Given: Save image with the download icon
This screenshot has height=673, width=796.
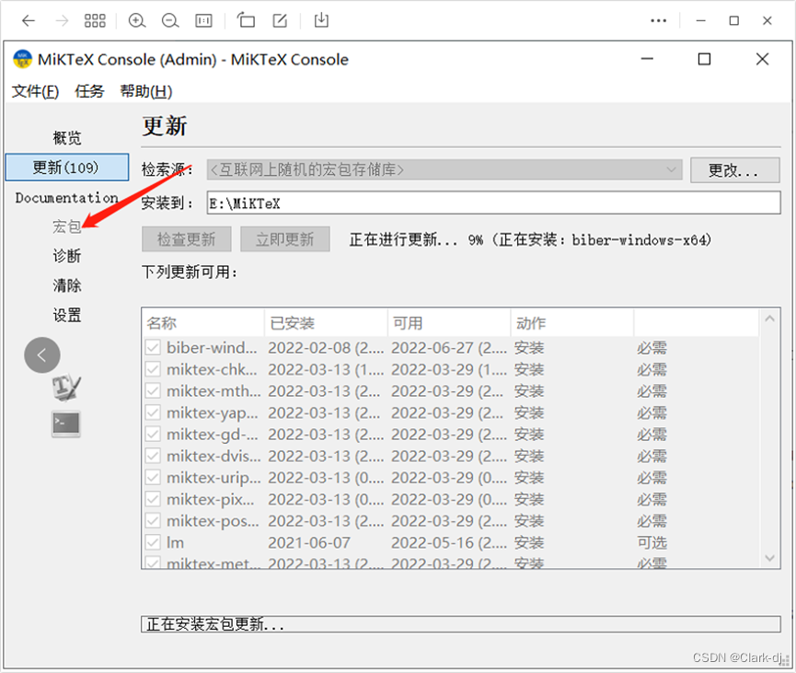Looking at the screenshot, I should (321, 20).
